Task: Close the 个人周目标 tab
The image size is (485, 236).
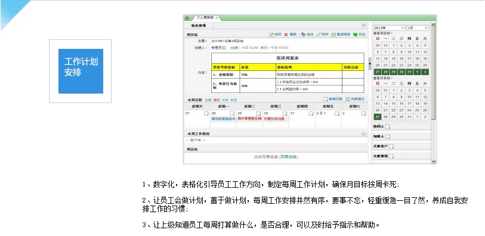Action: pos(217,18)
